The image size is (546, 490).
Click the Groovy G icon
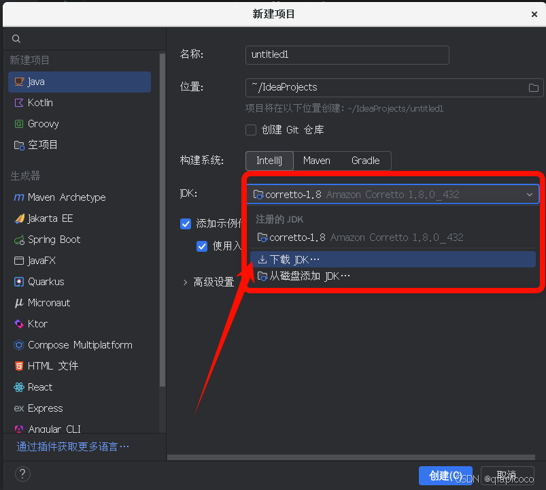click(19, 124)
